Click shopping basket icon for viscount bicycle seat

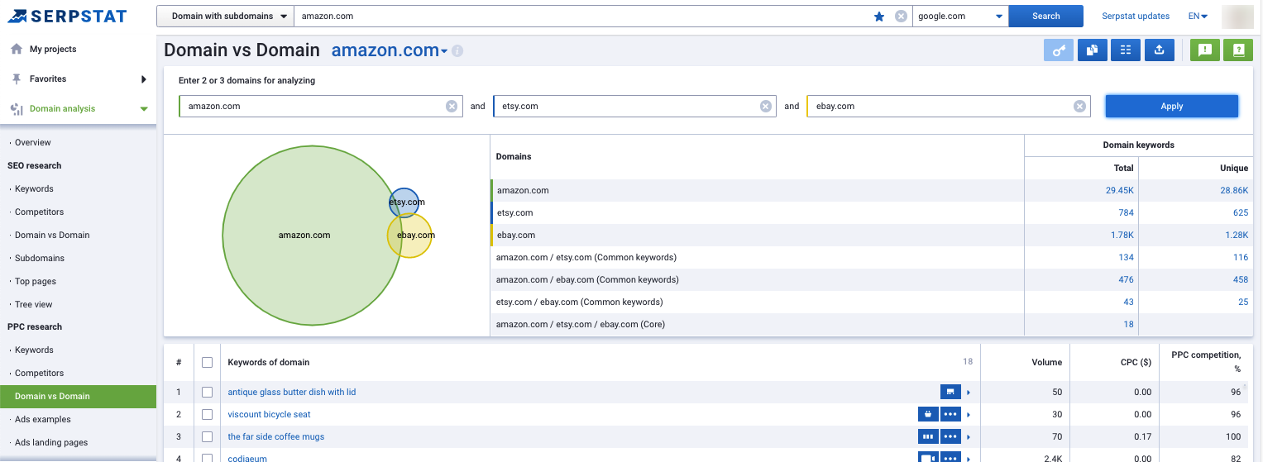(x=928, y=414)
